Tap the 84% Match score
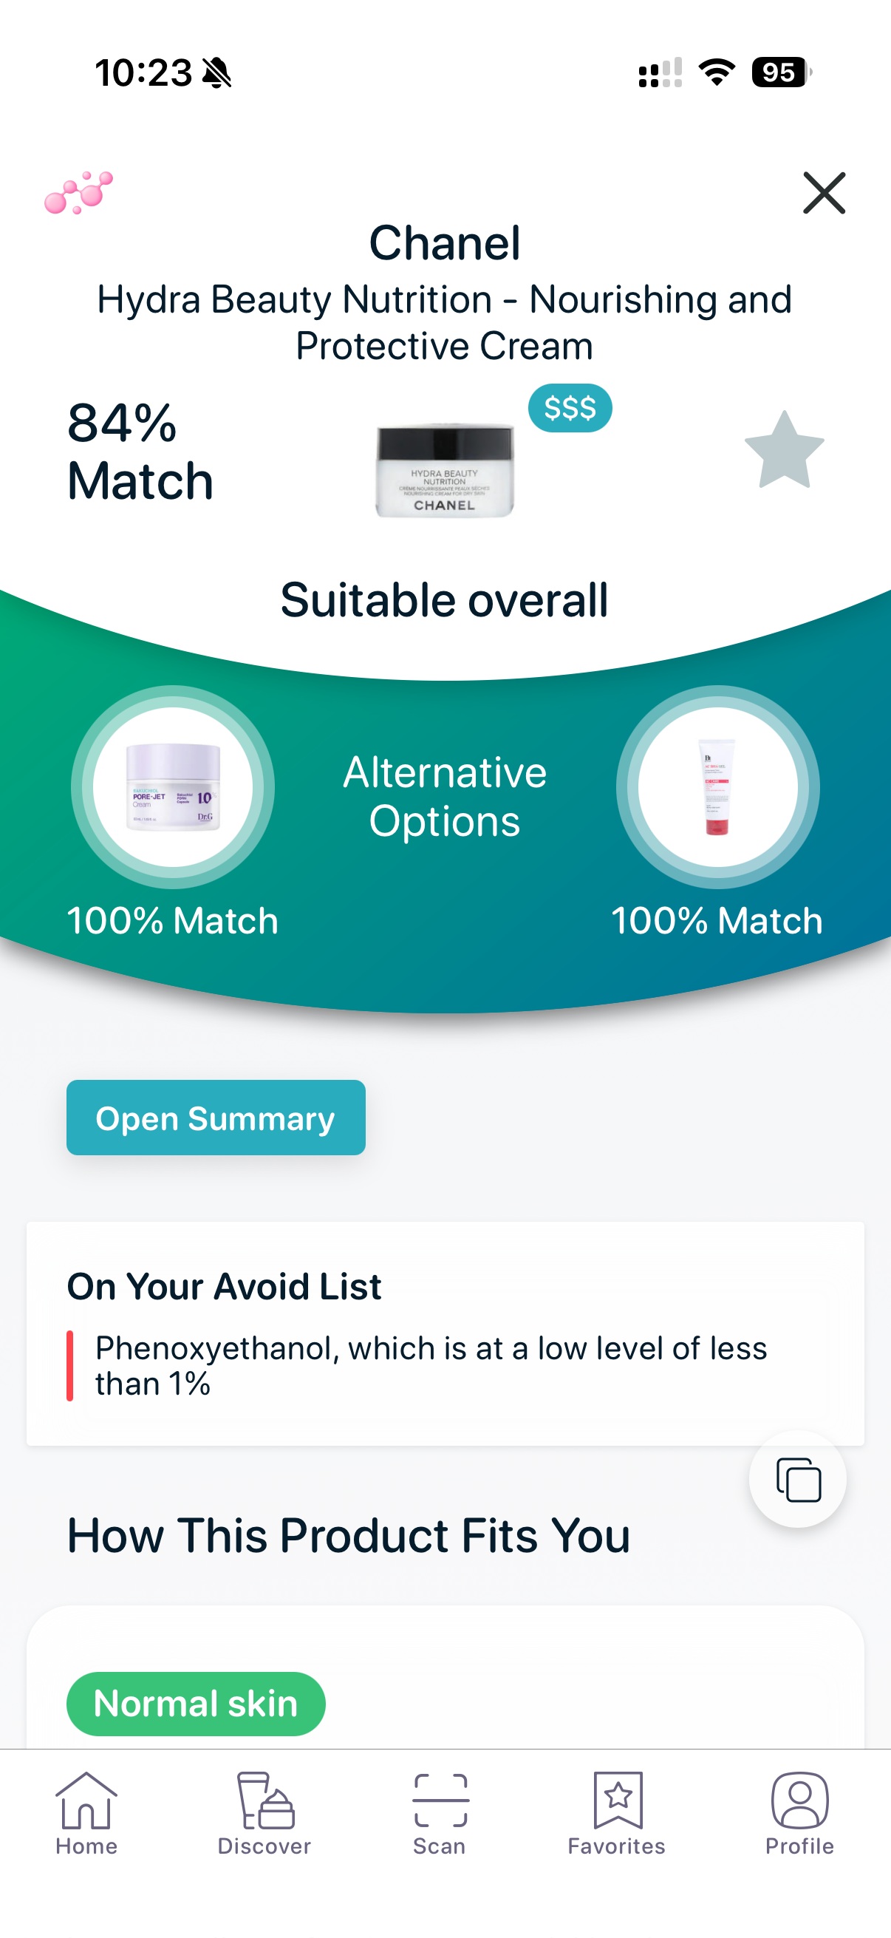The width and height of the screenshot is (891, 1938). click(138, 452)
